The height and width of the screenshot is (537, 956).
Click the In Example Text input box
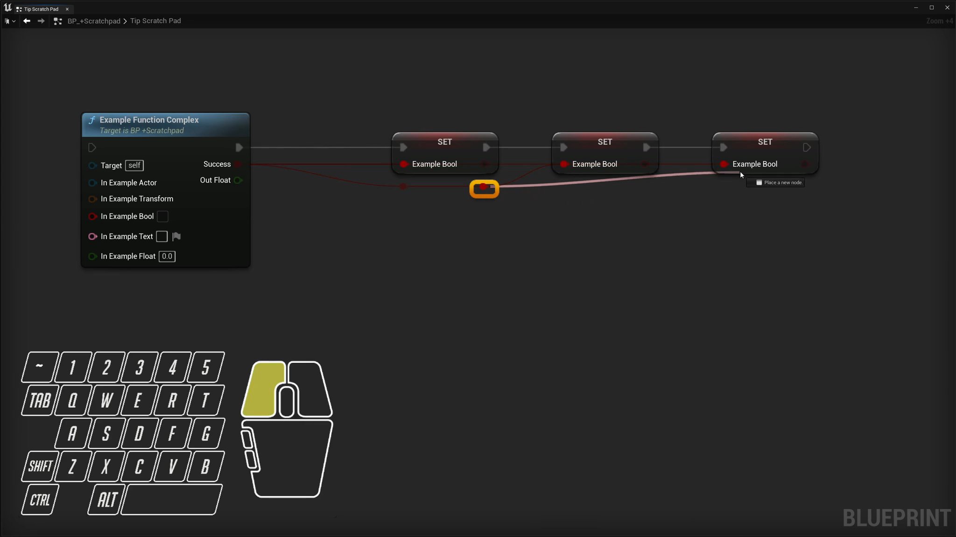click(x=162, y=236)
